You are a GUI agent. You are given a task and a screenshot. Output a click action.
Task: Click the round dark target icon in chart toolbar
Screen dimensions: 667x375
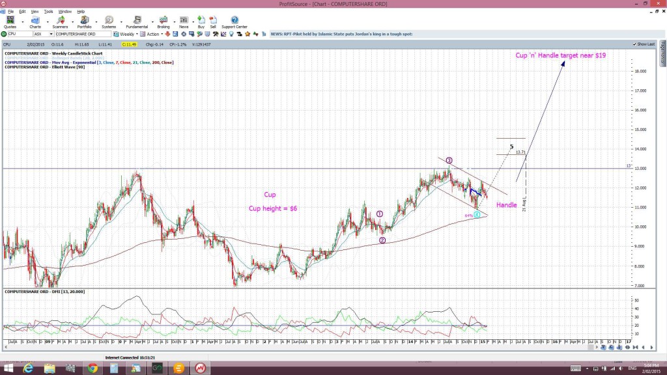click(184, 34)
